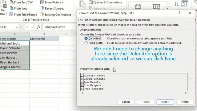Image resolution: width=197 pixels, height=111 pixels.
Task: Open the From Picture dropdown
Action: [52, 2]
